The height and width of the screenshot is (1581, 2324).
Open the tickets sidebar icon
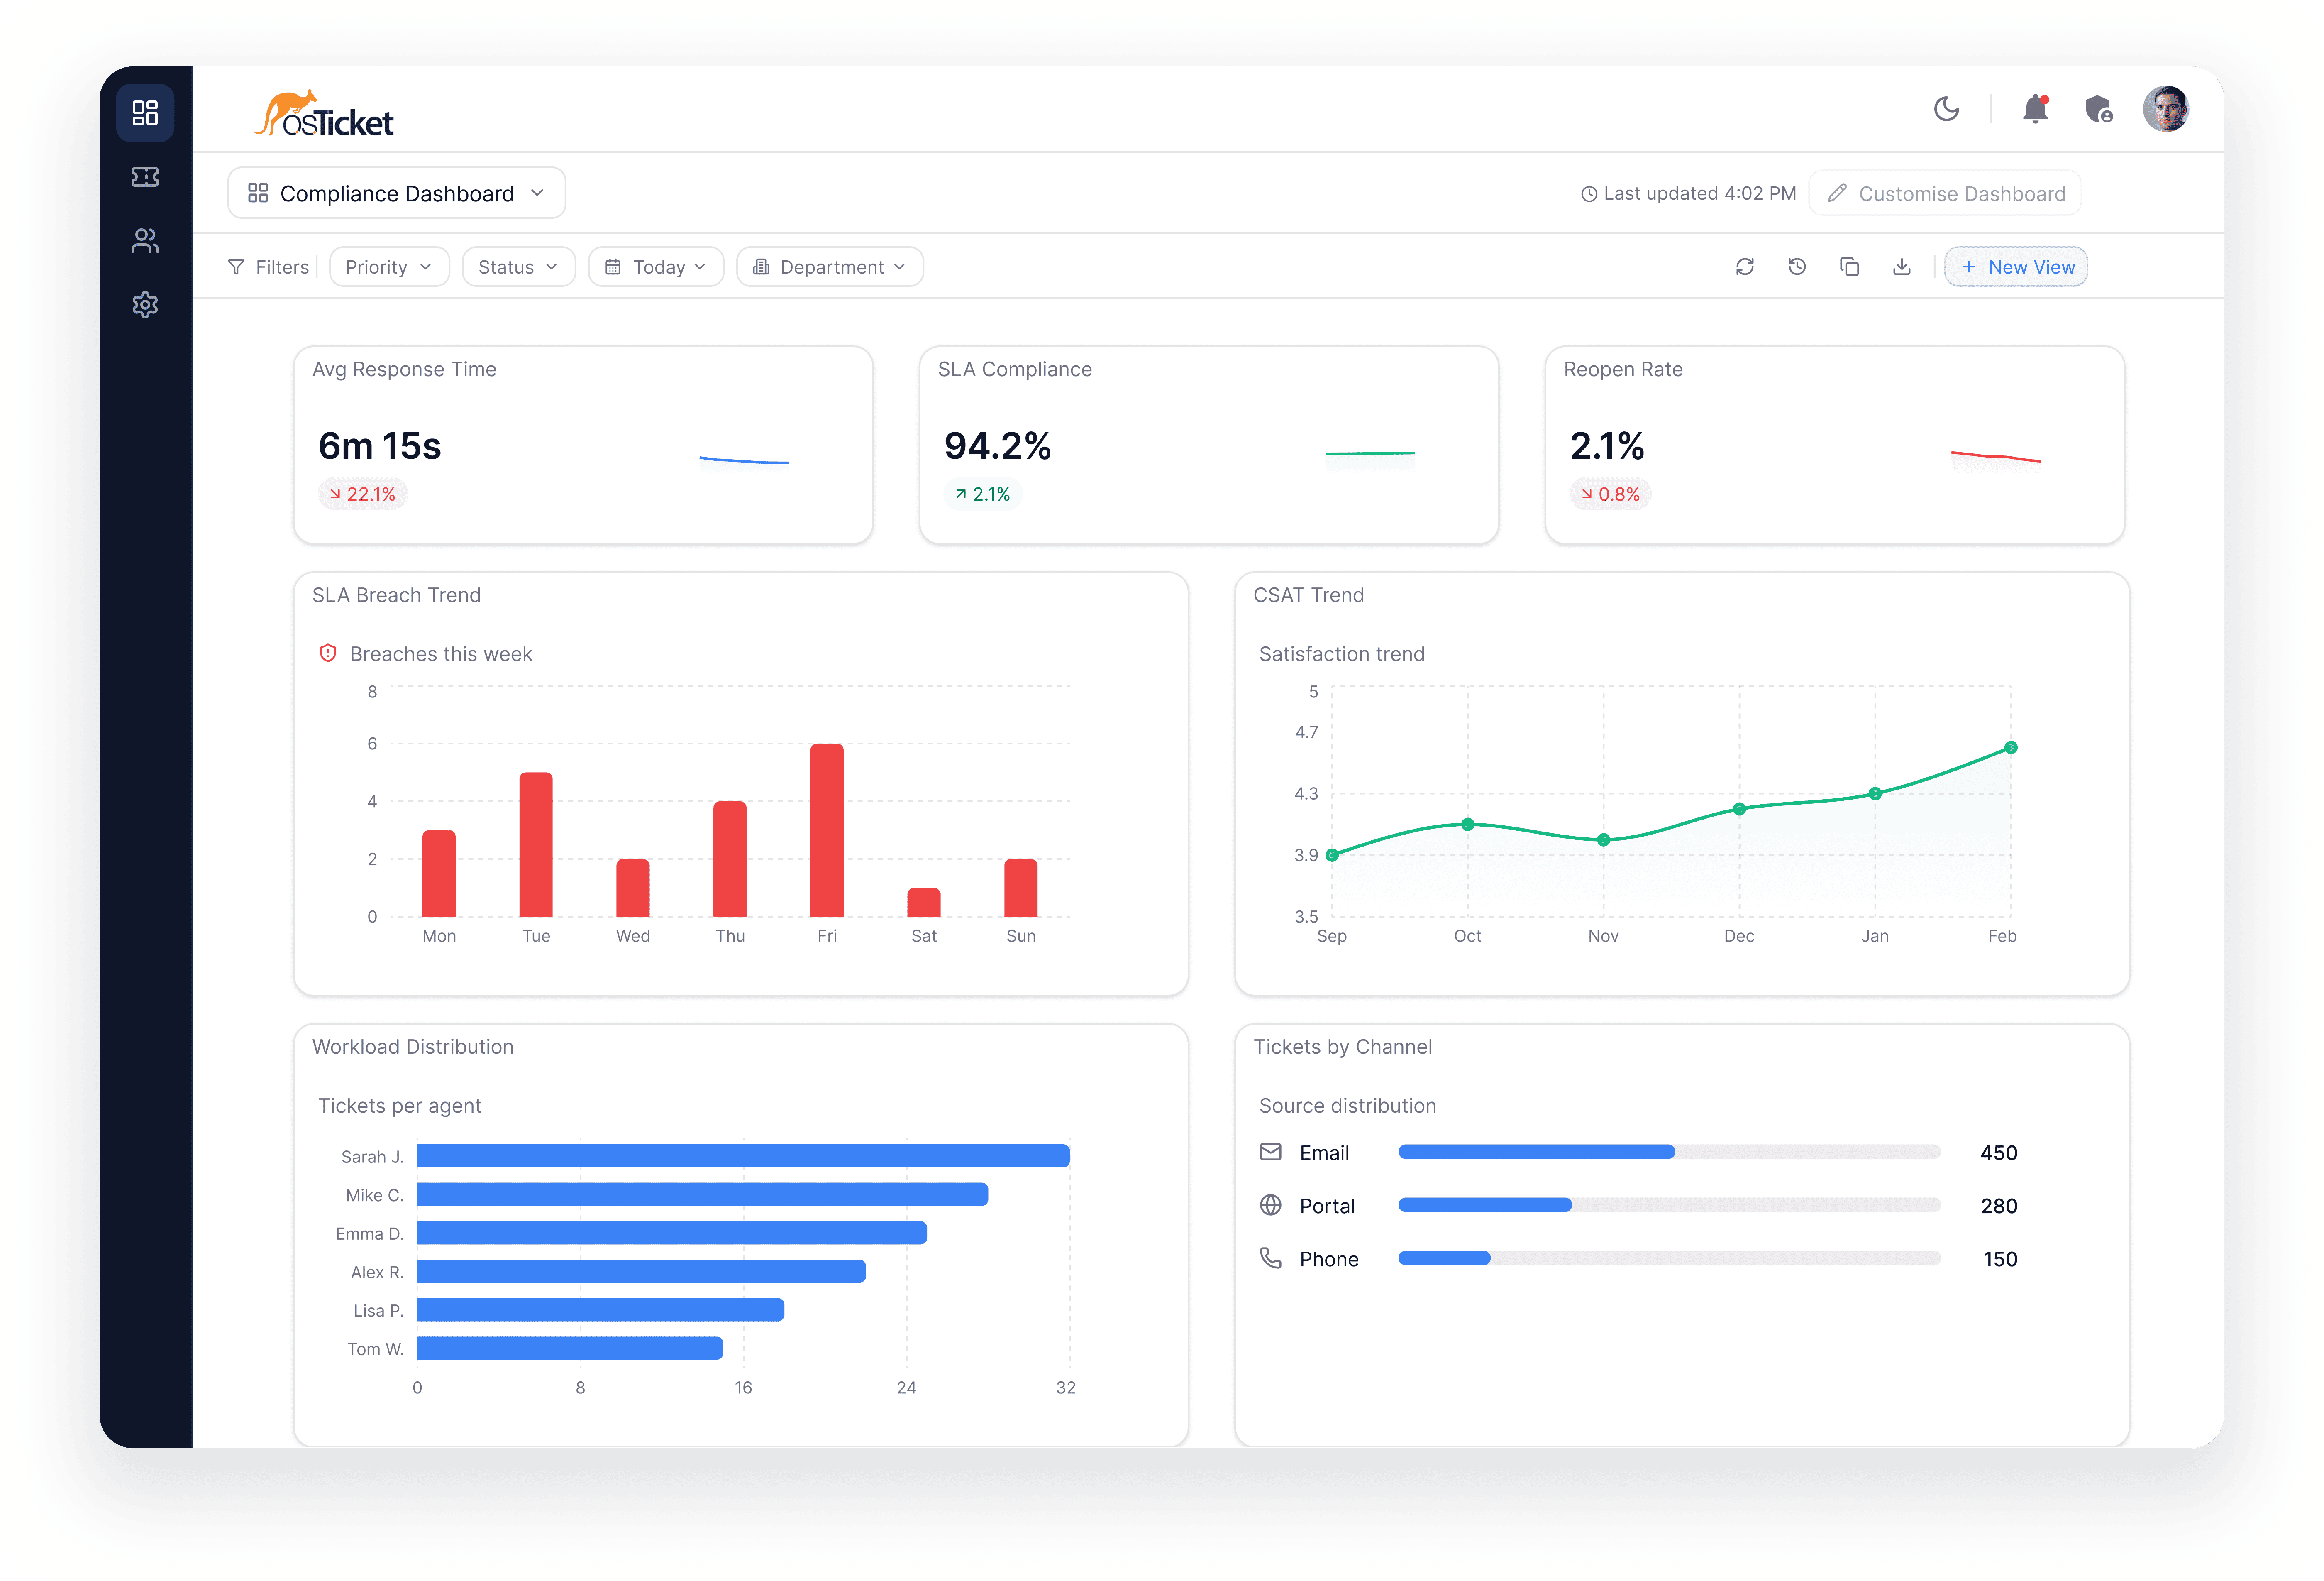coord(145,177)
